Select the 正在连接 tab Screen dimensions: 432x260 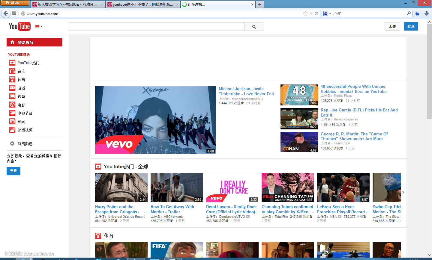click(218, 4)
